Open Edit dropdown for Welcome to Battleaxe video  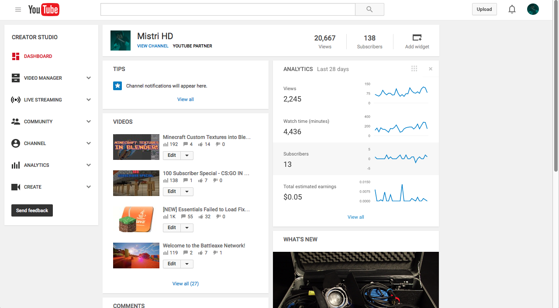(x=187, y=264)
